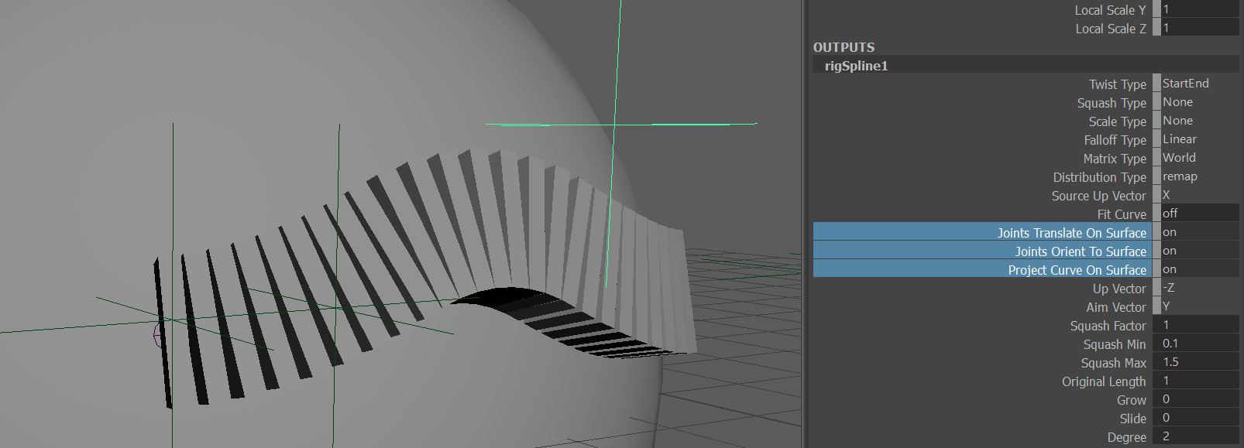Click the Original Length value field
This screenshot has height=448, width=1244.
tap(1200, 381)
